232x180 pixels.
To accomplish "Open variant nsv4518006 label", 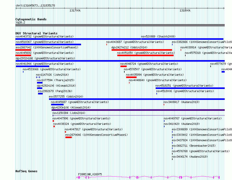I will 185,91.
